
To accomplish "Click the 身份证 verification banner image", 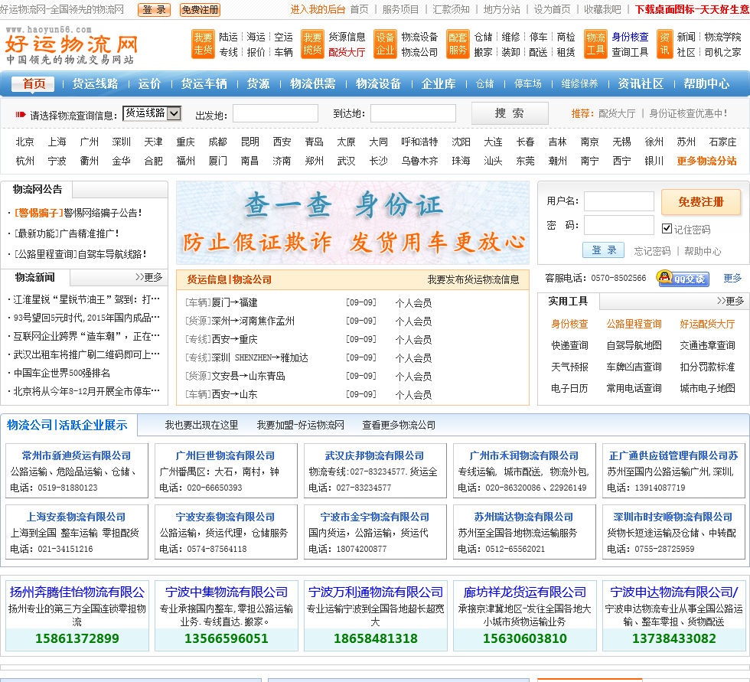I will click(353, 223).
